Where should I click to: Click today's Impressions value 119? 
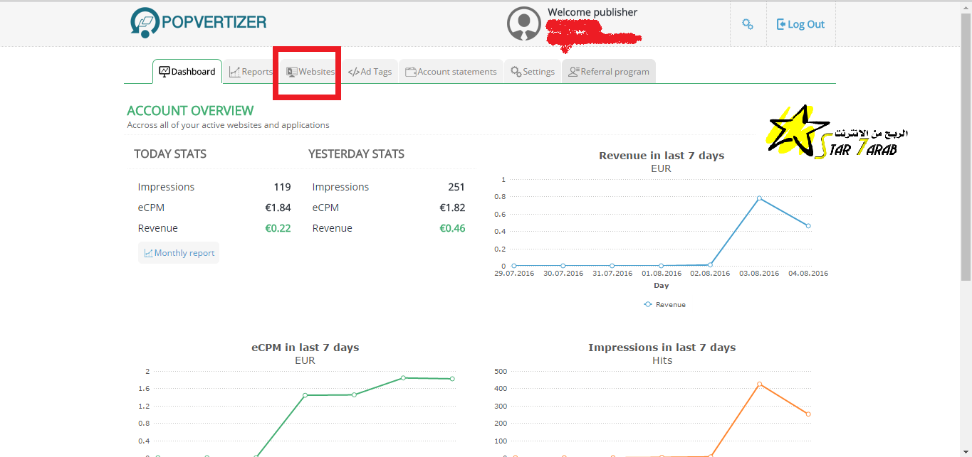(x=282, y=187)
